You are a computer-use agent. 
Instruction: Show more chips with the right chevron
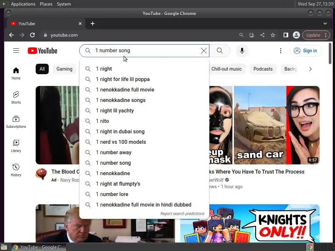coord(310,69)
